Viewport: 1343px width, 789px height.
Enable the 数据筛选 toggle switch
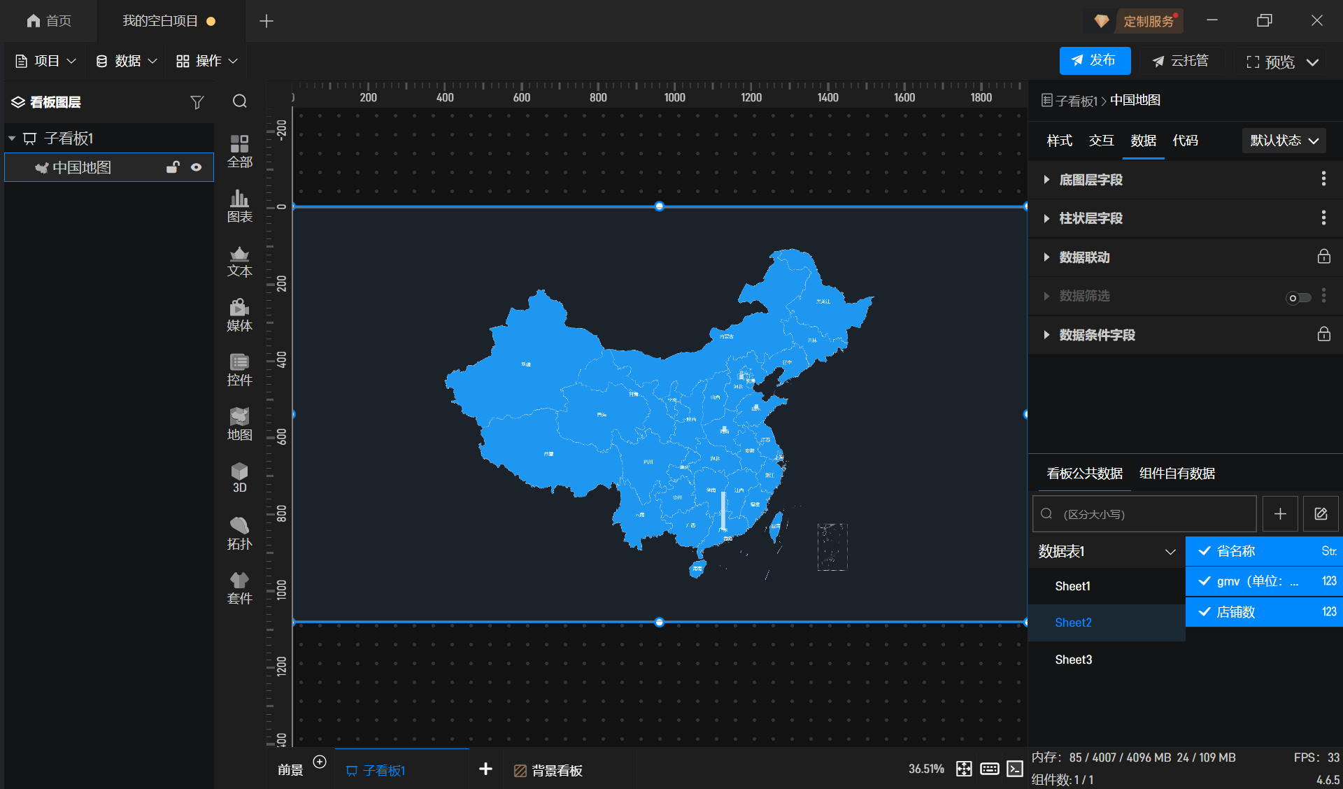(1298, 297)
